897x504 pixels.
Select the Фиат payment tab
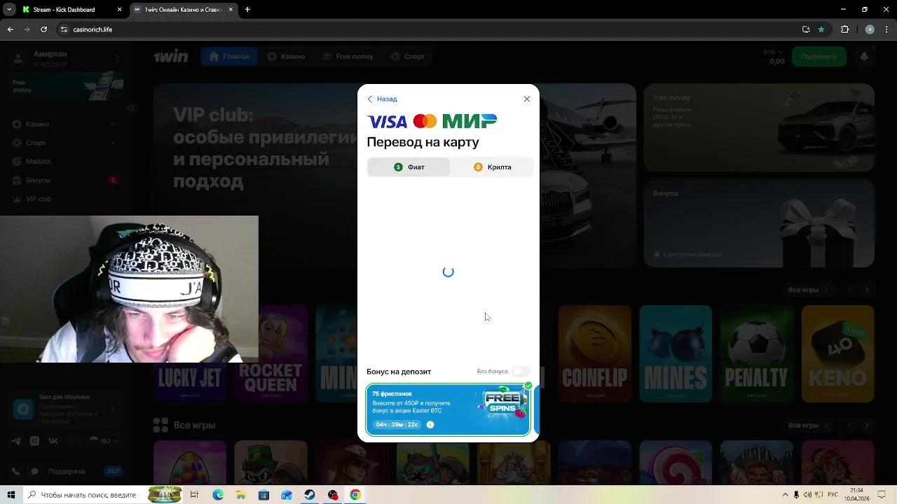(409, 167)
